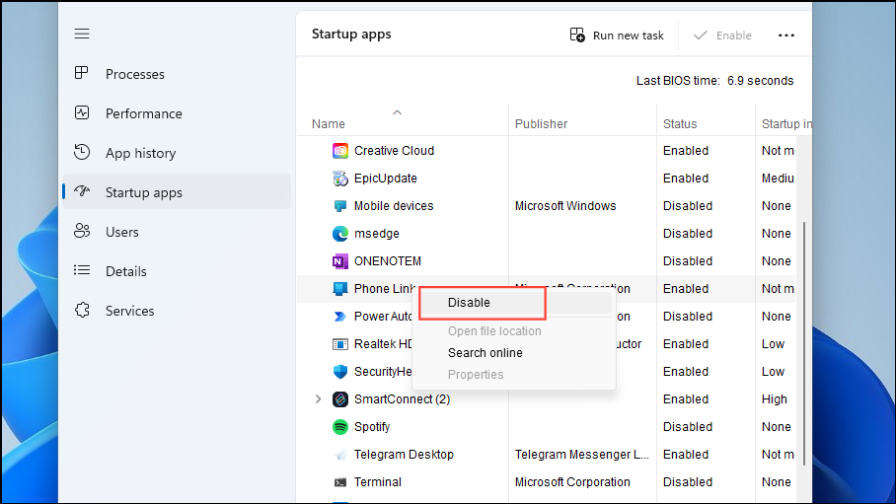Click the Startup apps page heading
Screen dimensions: 896x504
pyautogui.click(x=351, y=35)
